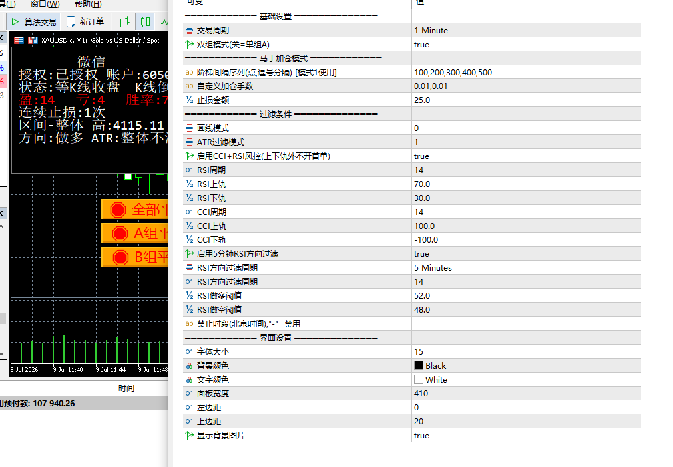673x467 pixels.
Task: Click the chart window table icon beside XAUUSD
Action: click(19, 41)
